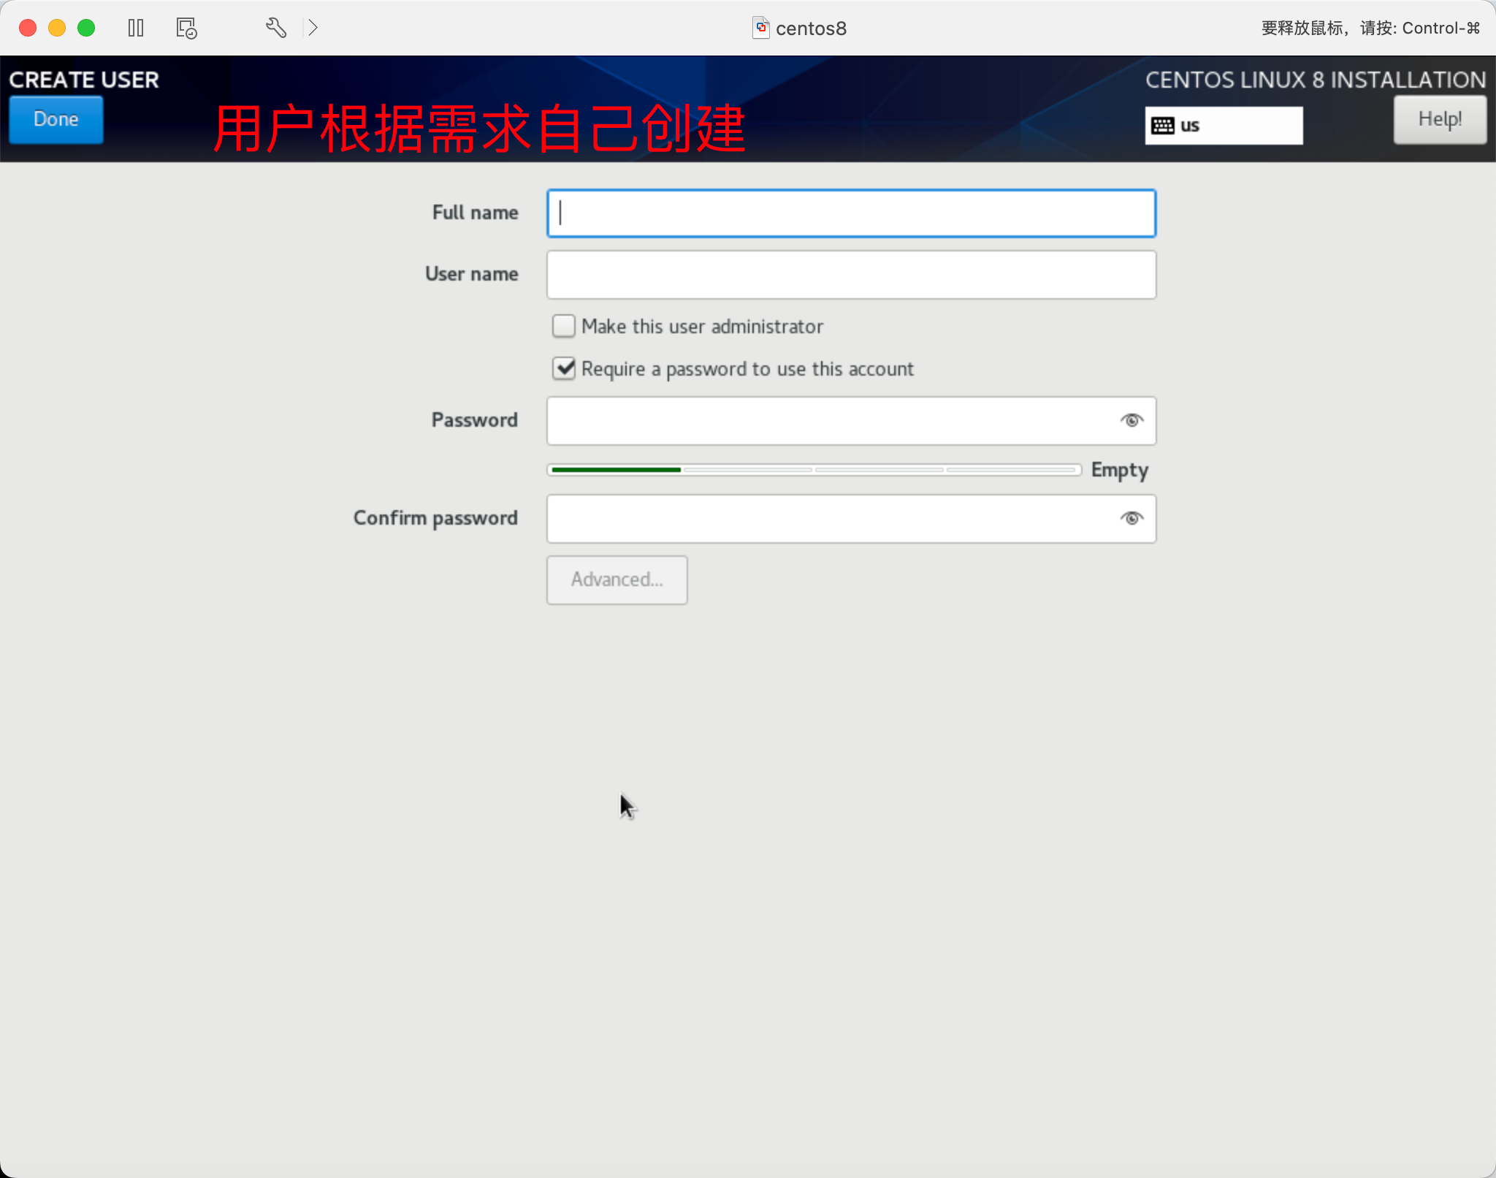Screen dimensions: 1496x1178
Task: Uncheck Require a password to use account
Action: pyautogui.click(x=564, y=368)
